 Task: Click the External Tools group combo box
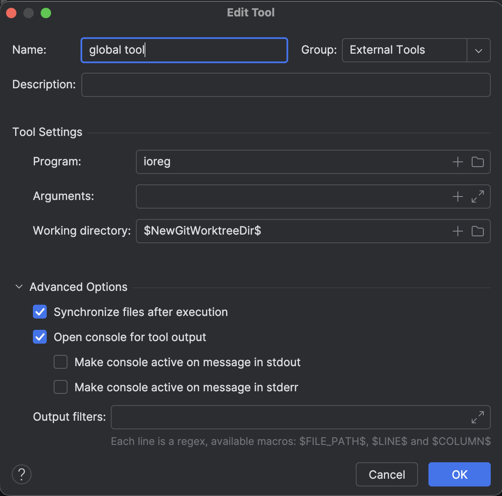(404, 50)
